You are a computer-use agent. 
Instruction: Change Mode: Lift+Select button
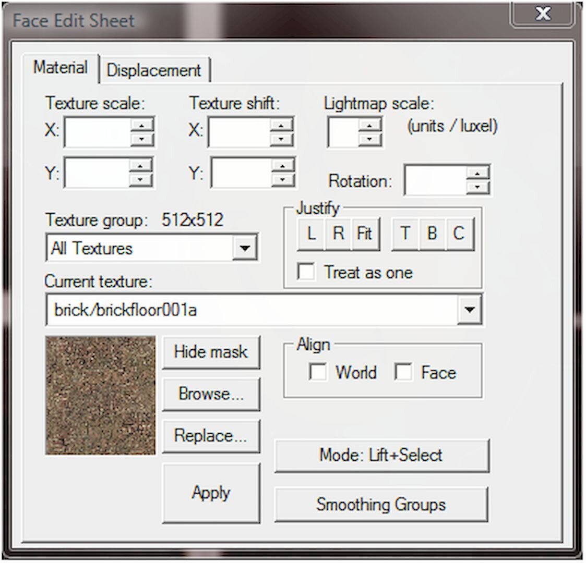coord(381,456)
